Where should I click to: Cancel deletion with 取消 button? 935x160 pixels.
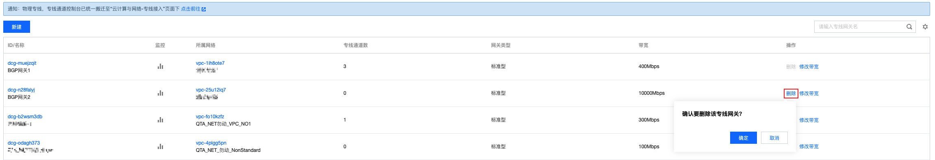774,138
